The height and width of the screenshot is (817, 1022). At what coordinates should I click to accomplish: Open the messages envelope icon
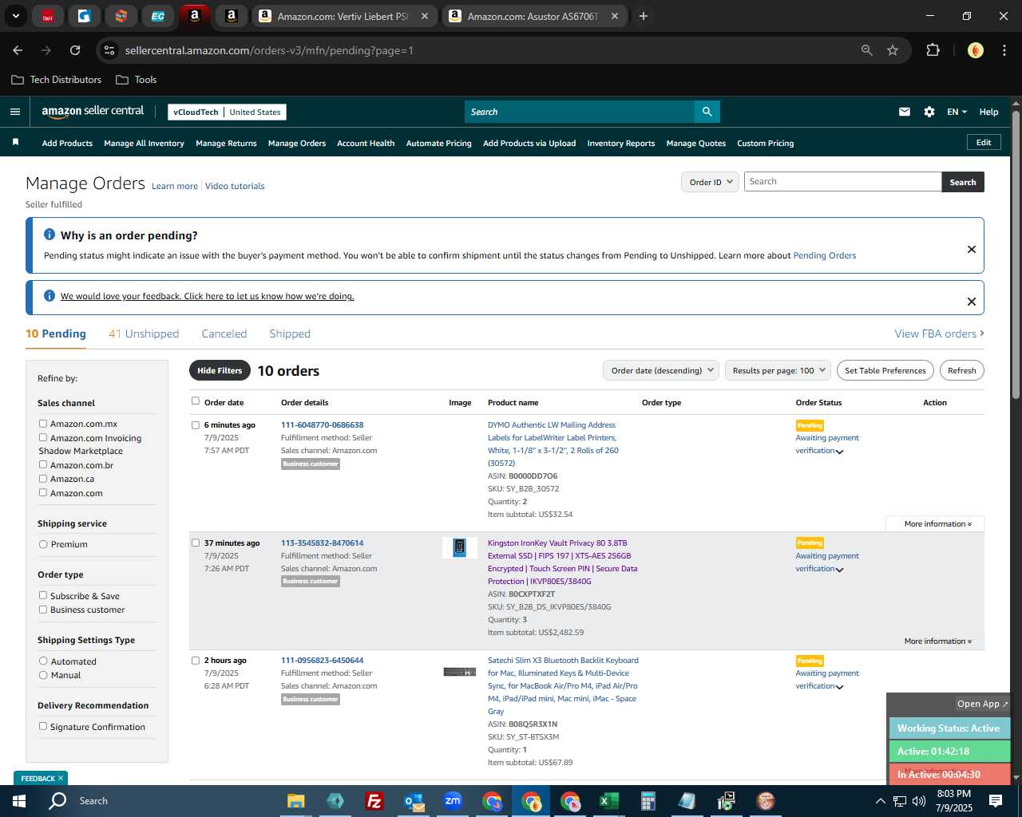[905, 112]
